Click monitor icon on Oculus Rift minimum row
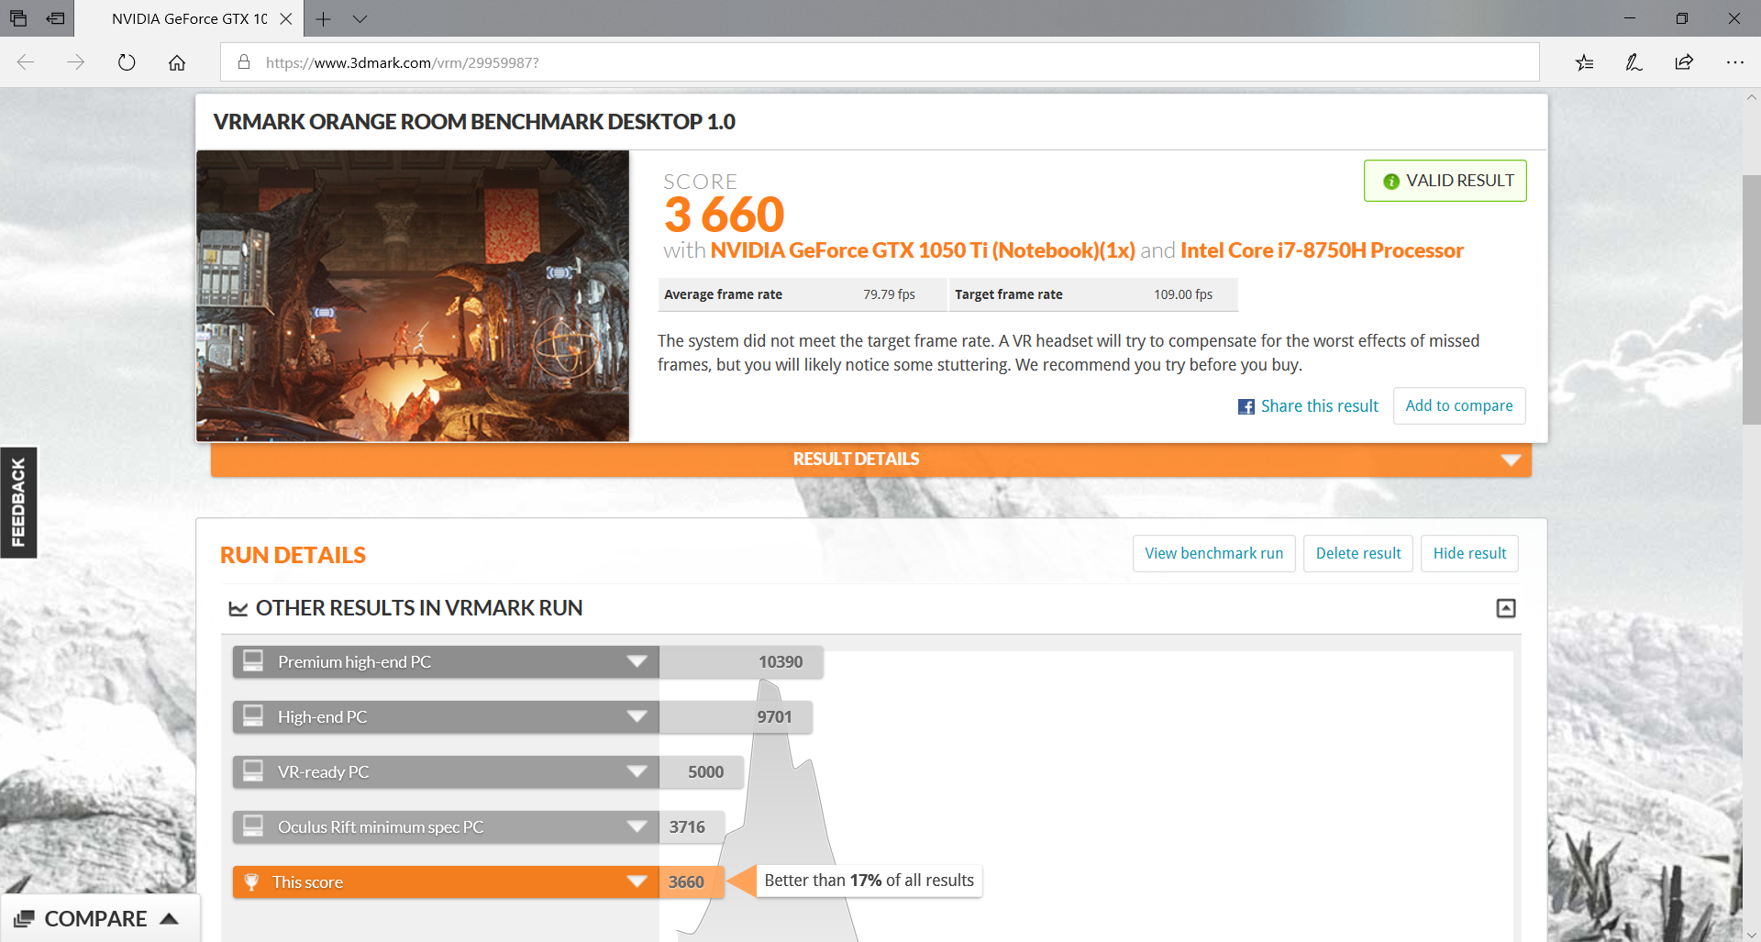The width and height of the screenshot is (1761, 942). pyautogui.click(x=253, y=826)
